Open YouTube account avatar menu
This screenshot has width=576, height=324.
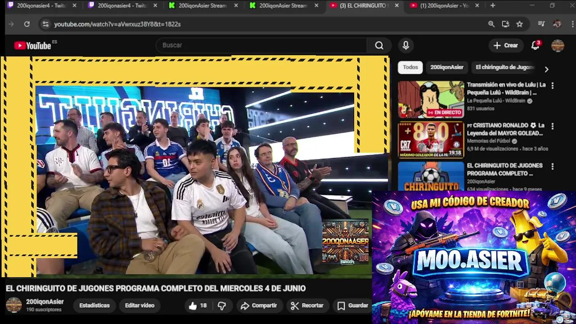click(558, 45)
